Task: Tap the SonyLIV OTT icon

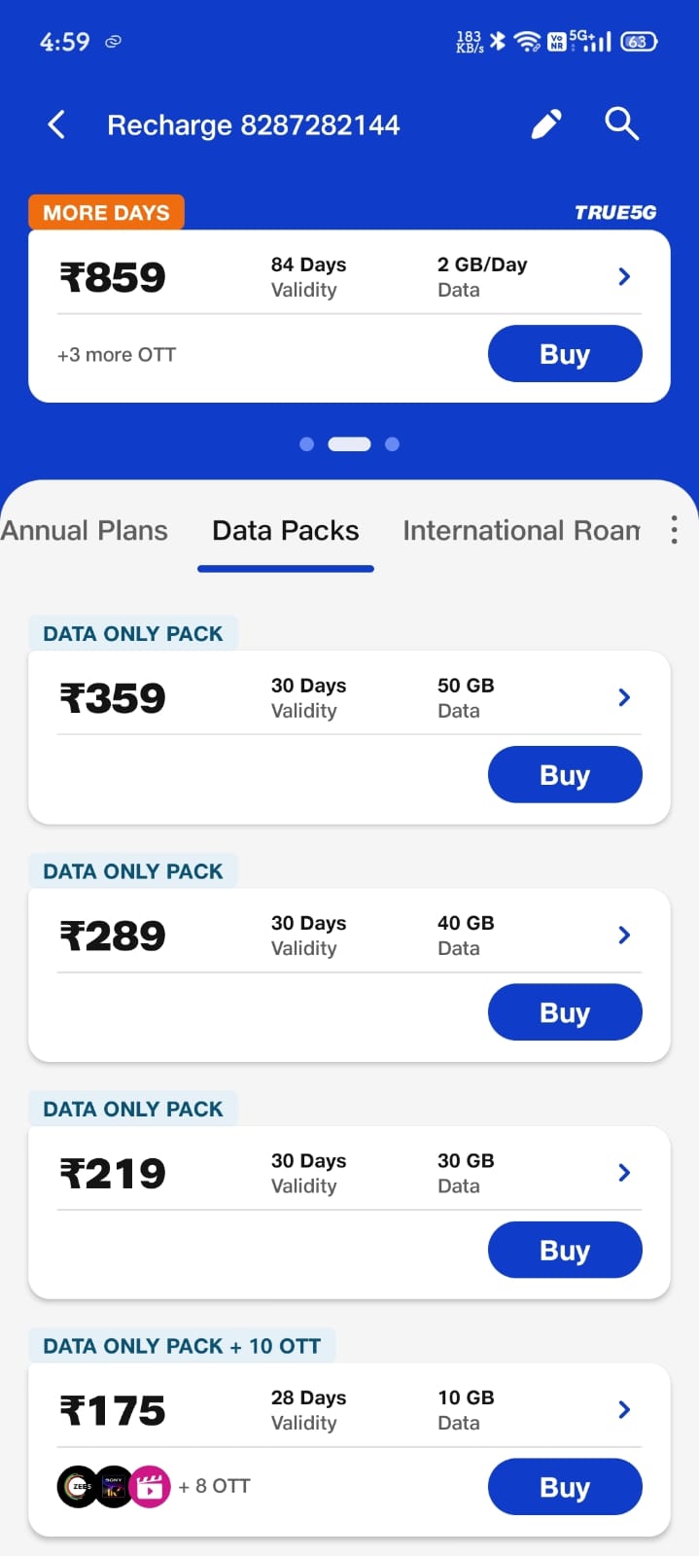Action: point(113,1486)
